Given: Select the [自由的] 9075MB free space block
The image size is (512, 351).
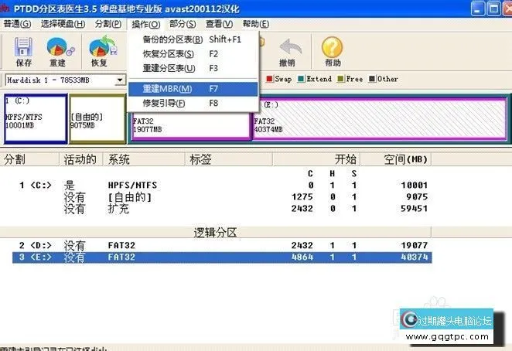Looking at the screenshot, I should 97,118.
